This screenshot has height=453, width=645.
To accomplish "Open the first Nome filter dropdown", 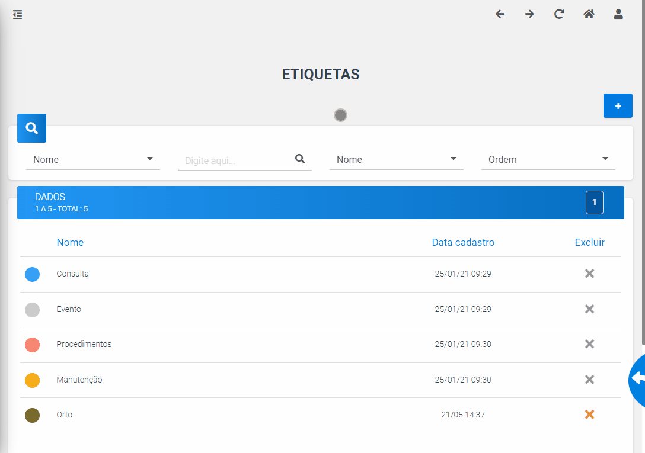I will pos(93,159).
